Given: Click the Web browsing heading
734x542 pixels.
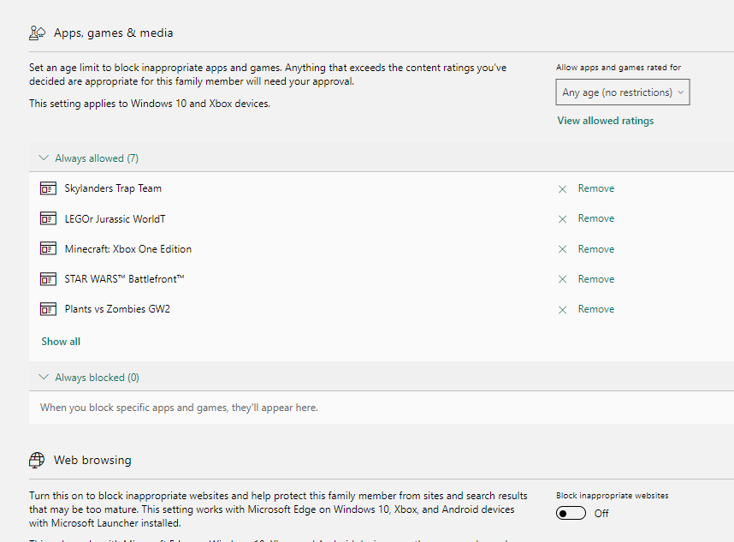Looking at the screenshot, I should 92,460.
